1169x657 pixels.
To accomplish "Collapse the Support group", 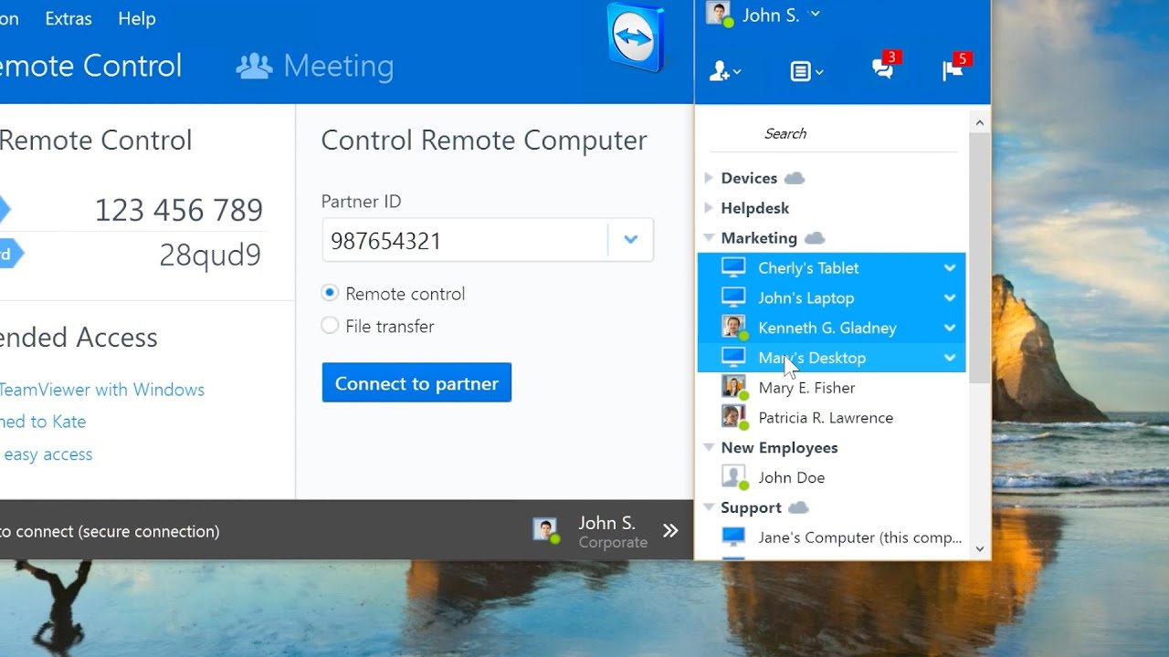I will pos(708,507).
